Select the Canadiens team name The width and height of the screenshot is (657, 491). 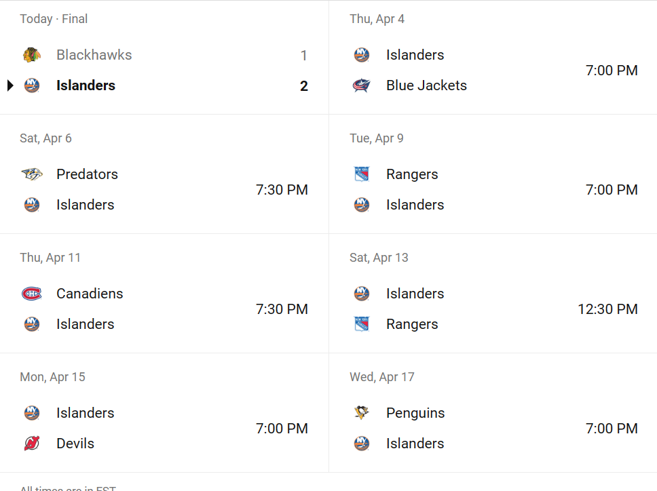90,294
